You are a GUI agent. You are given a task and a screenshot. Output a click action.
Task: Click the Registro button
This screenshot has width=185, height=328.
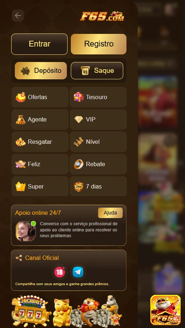99,44
